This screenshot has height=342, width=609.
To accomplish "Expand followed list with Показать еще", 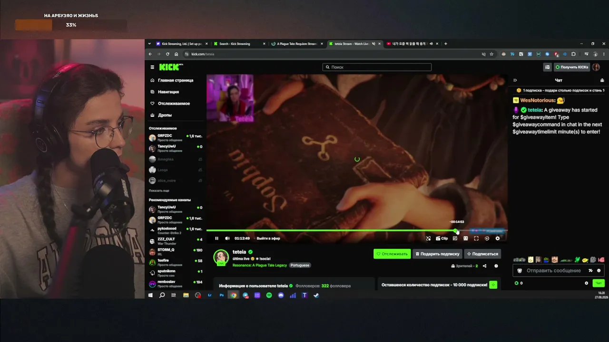I will [159, 190].
